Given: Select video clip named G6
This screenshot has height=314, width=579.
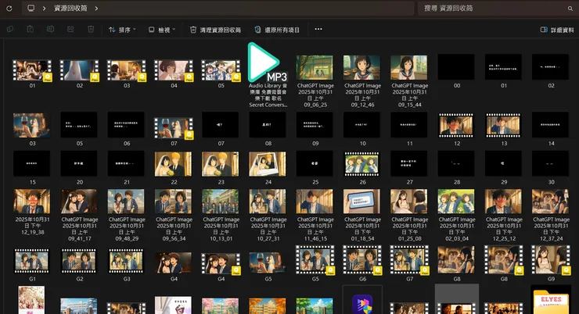Looking at the screenshot, I should (362, 263).
